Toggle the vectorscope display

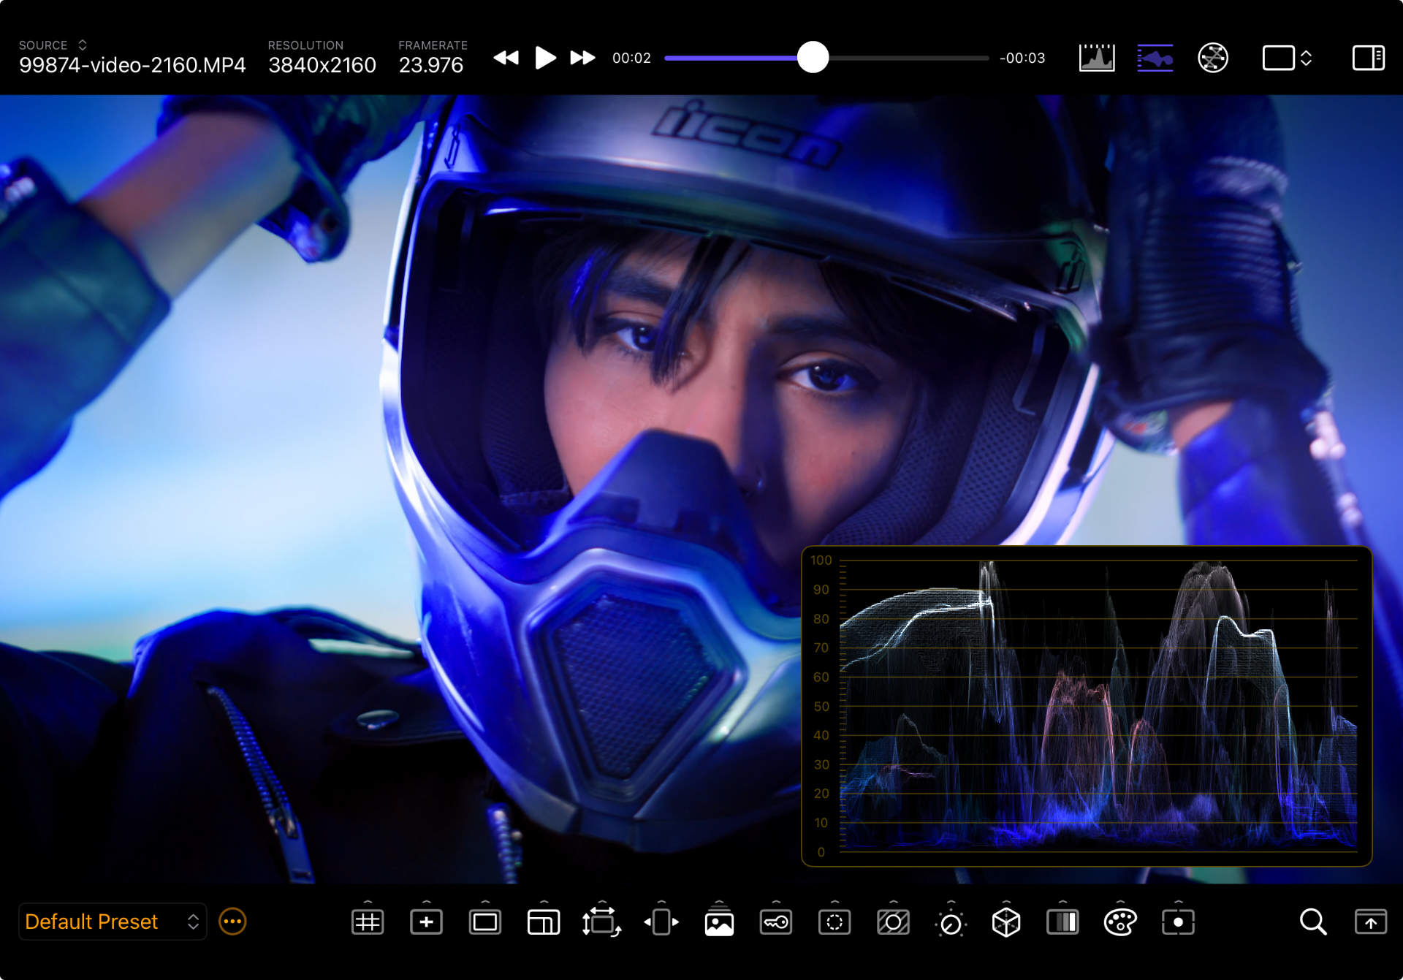[1212, 58]
